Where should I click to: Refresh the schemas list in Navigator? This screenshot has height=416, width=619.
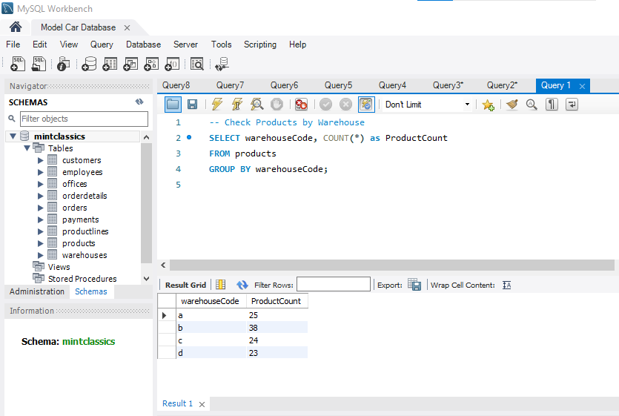139,102
